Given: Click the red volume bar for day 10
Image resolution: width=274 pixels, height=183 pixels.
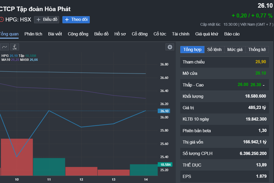Looking at the screenshot, I should pos(17,157).
